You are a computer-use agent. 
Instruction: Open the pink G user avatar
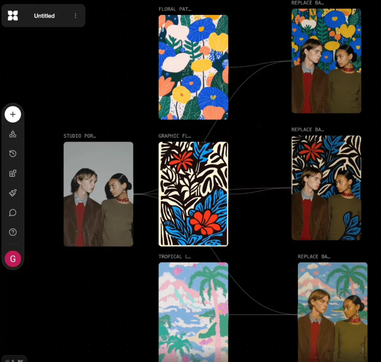[13, 259]
